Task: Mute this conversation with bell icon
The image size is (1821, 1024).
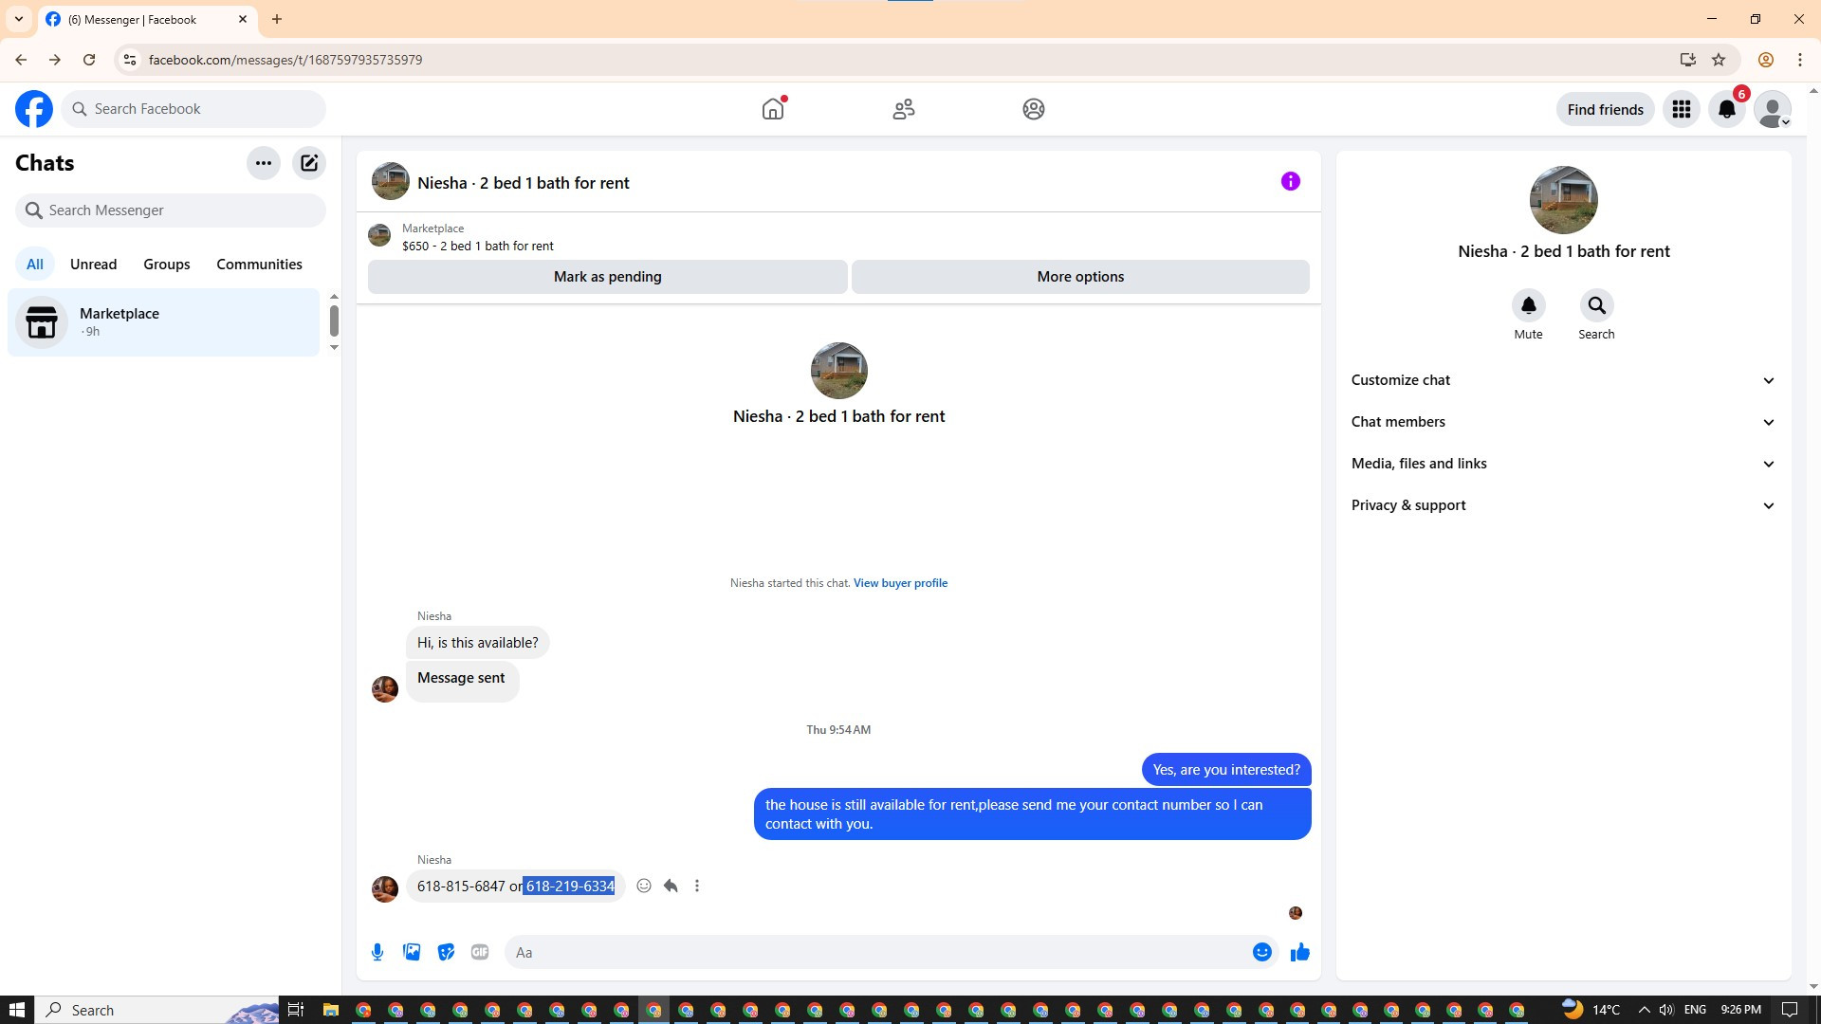Action: pyautogui.click(x=1528, y=305)
